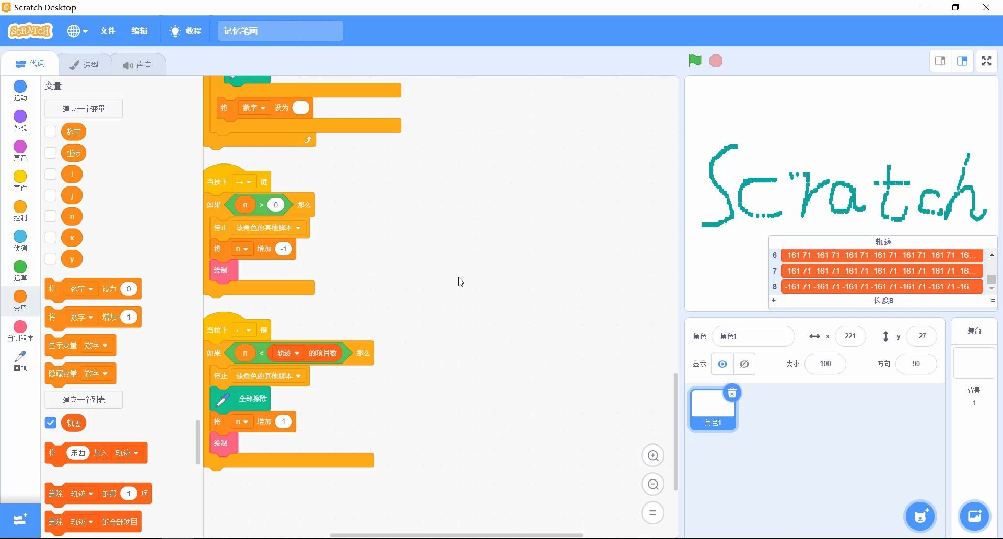Click the red stop sign
Image resolution: width=1003 pixels, height=539 pixels.
715,61
